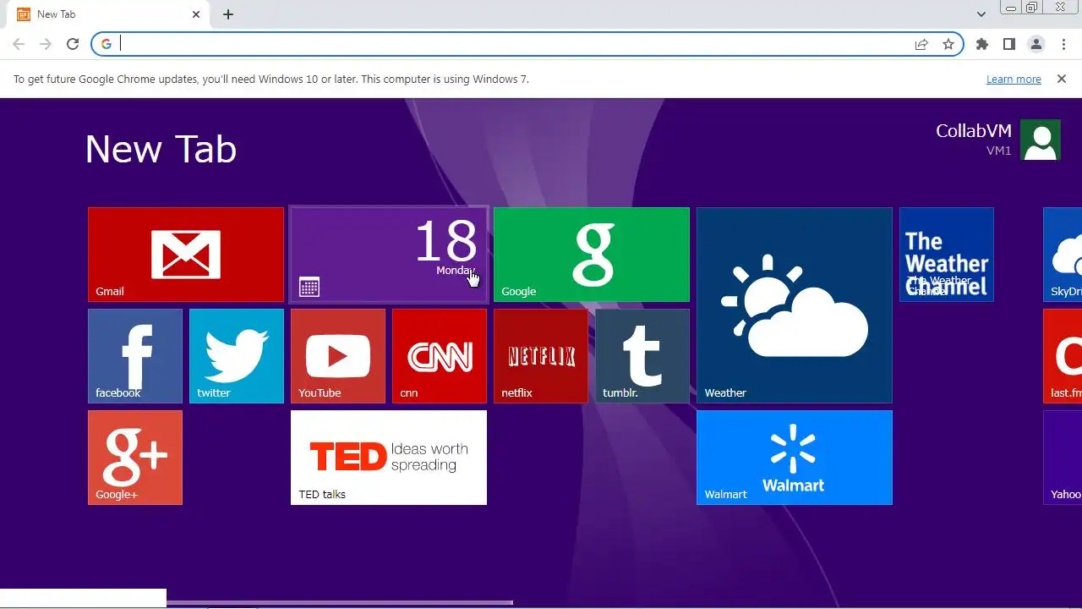This screenshot has width=1082, height=609.
Task: Reload the page
Action: coord(73,44)
